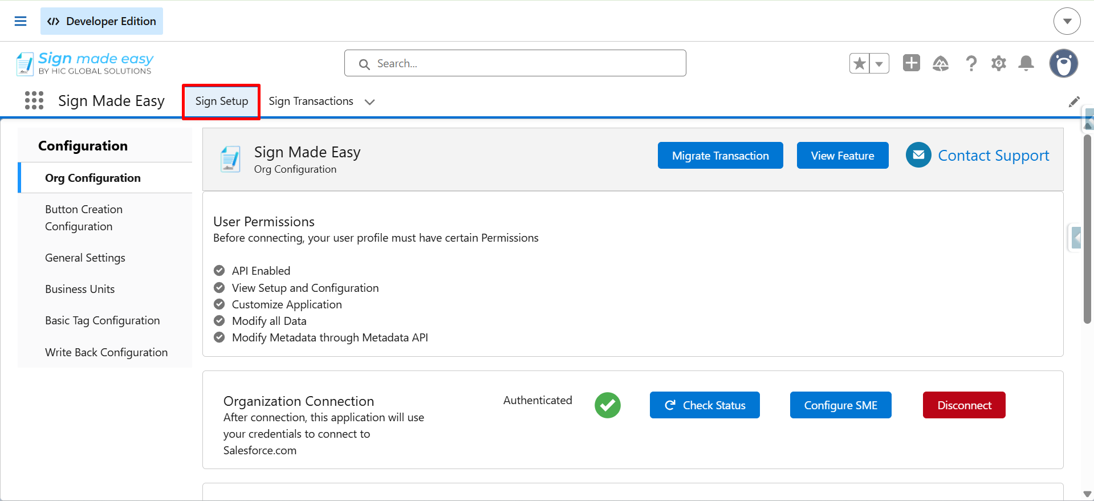
Task: Open Business Units section
Action: pyautogui.click(x=105, y=289)
